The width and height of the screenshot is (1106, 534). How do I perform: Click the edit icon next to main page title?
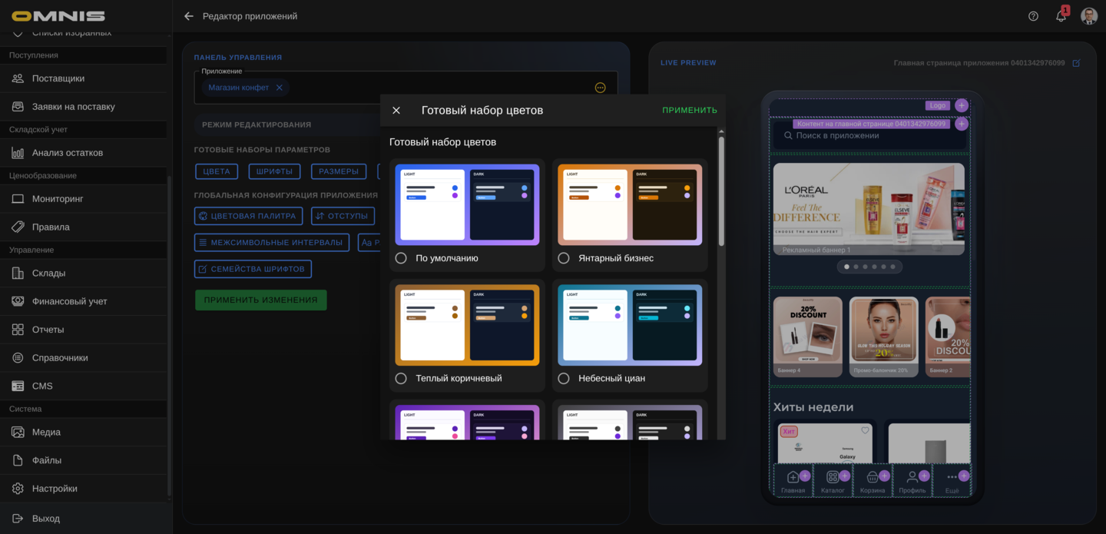click(x=1076, y=63)
